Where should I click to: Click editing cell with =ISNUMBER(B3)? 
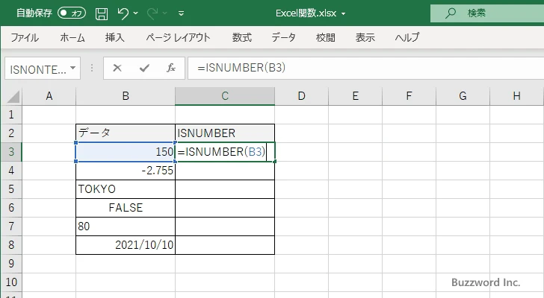(225, 152)
